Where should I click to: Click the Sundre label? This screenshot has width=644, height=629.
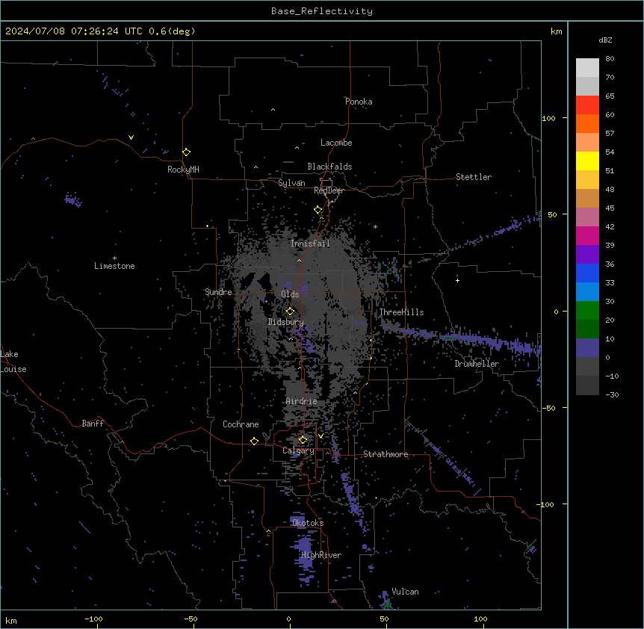[x=218, y=292]
